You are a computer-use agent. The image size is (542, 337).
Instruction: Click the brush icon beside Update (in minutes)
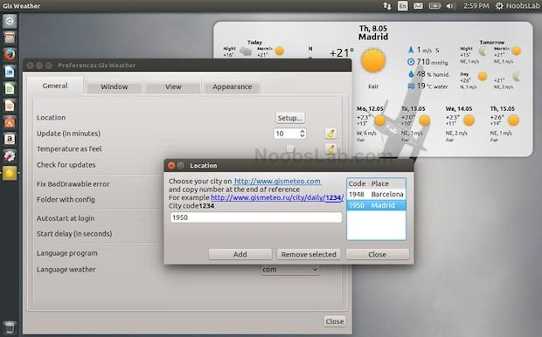click(330, 134)
